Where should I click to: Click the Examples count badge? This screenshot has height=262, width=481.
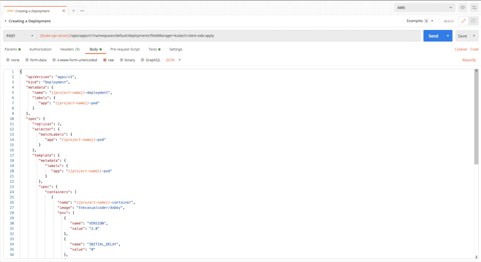pyautogui.click(x=426, y=21)
